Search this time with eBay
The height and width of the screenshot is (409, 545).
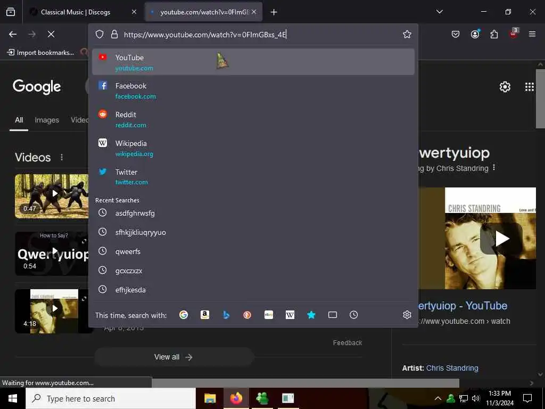(x=268, y=315)
